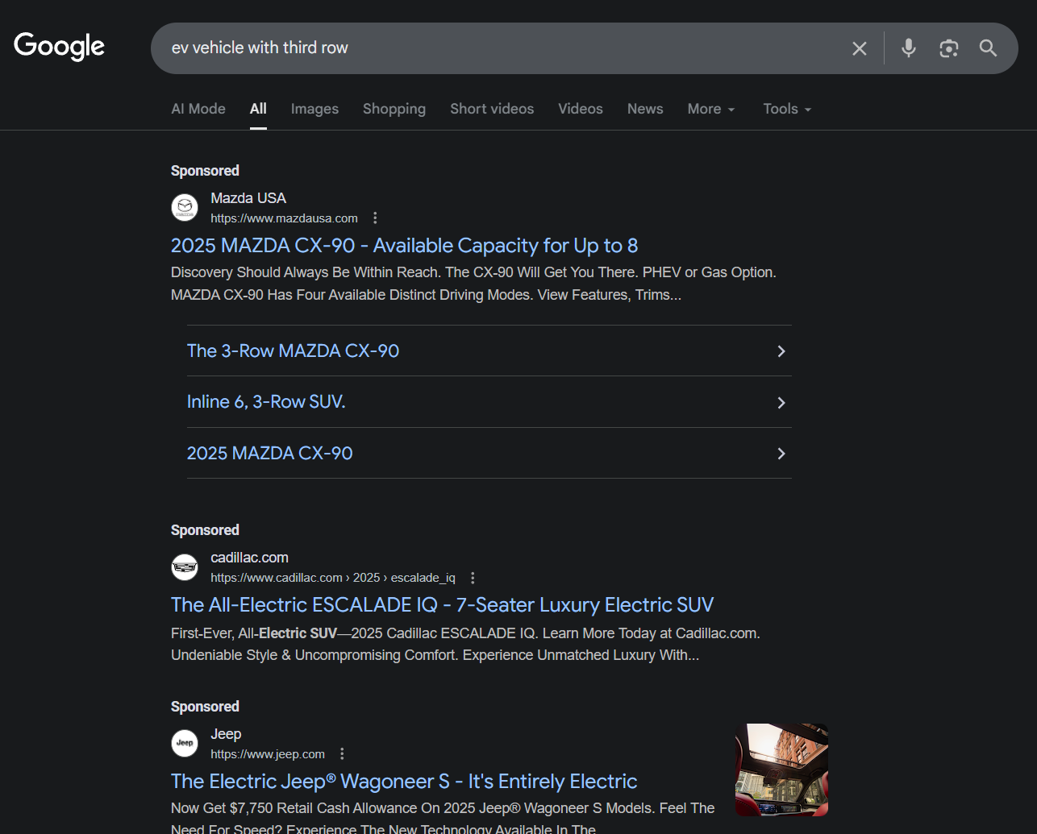This screenshot has height=834, width=1037.
Task: Open Google Lens image search icon
Action: (x=949, y=48)
